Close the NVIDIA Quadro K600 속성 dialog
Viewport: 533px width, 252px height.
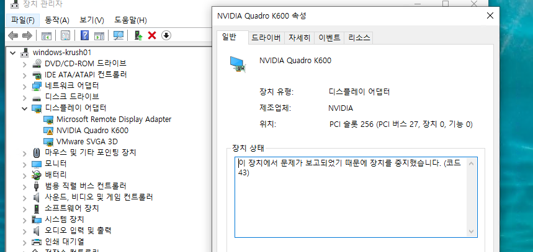click(x=490, y=15)
